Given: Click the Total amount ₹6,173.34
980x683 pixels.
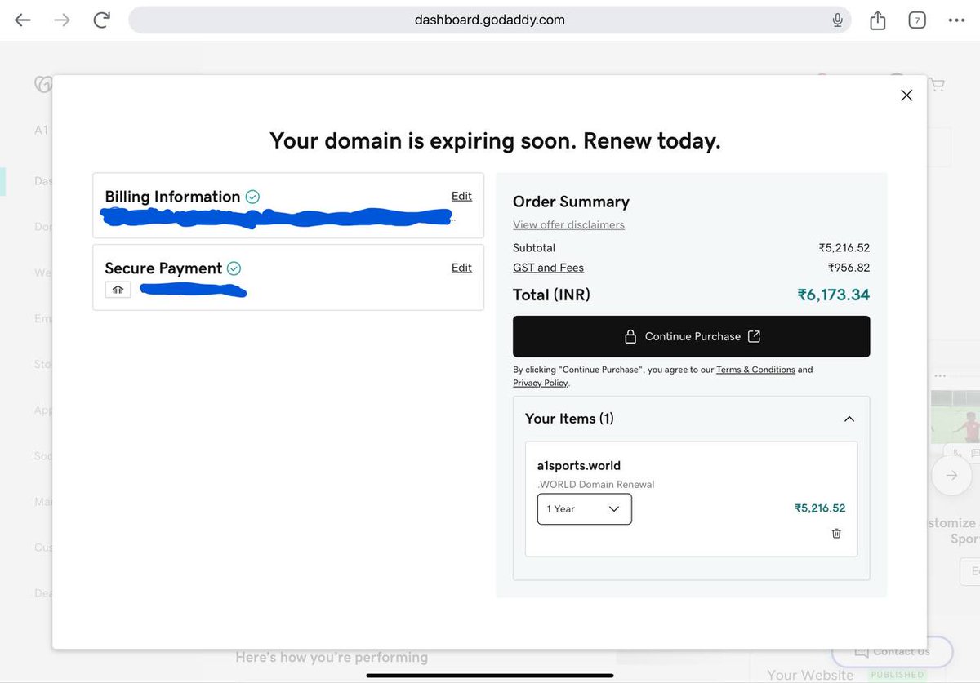Looking at the screenshot, I should (833, 295).
